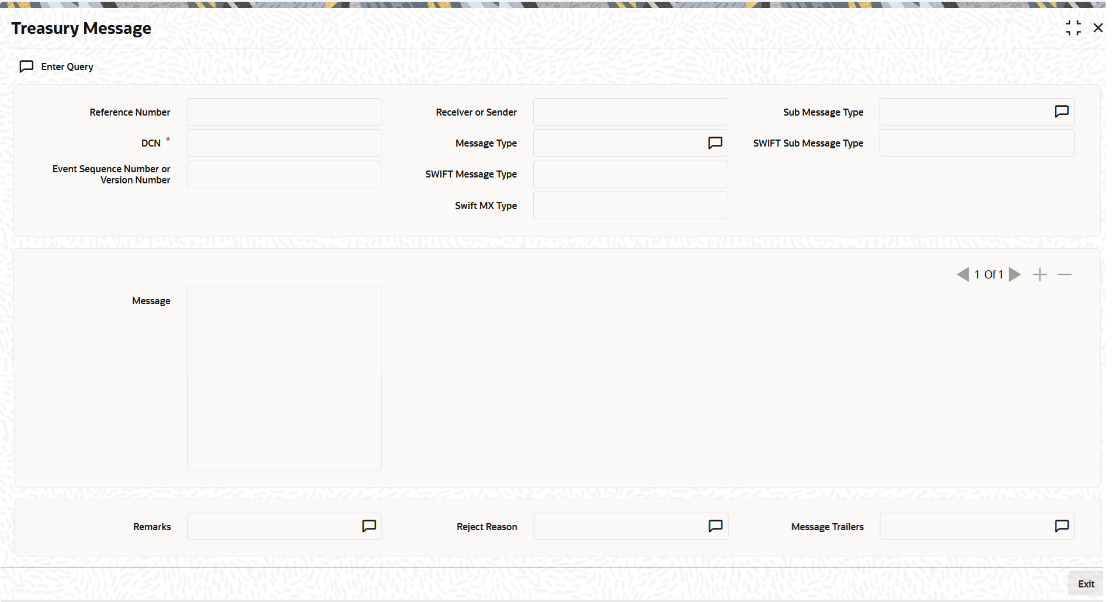1112x602 pixels.
Task: Click inside the Message text area
Action: tap(284, 379)
